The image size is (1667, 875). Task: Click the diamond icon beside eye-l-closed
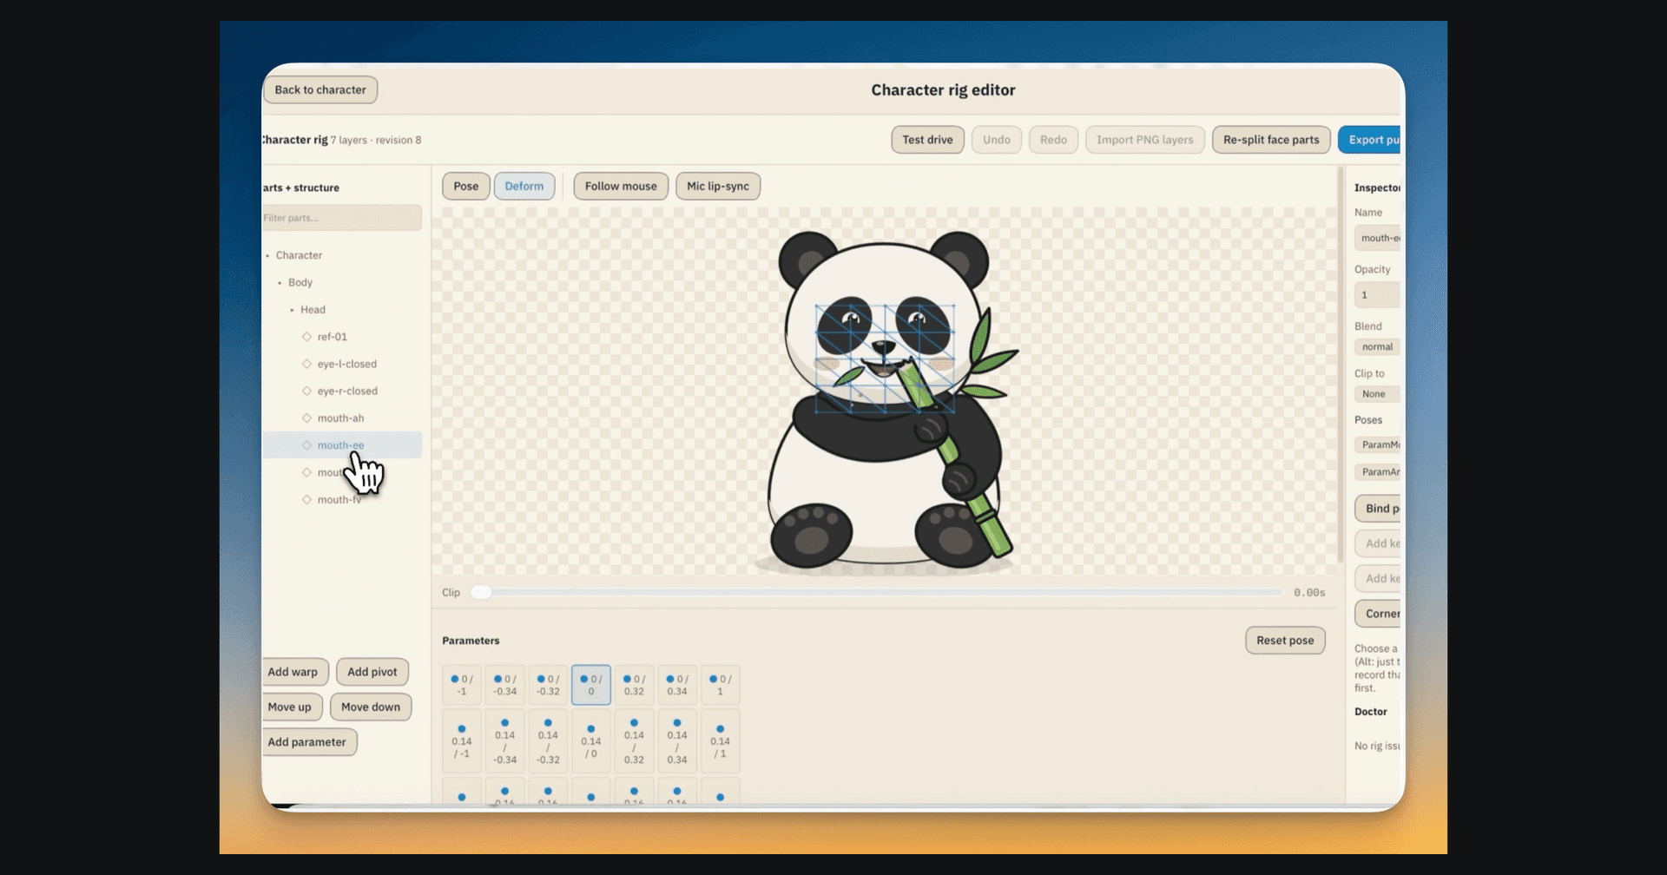tap(306, 364)
